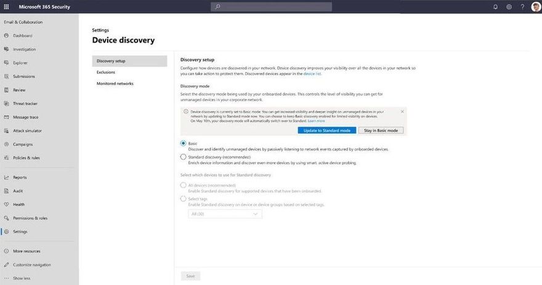Switch to the Exclusions tab

tap(106, 72)
